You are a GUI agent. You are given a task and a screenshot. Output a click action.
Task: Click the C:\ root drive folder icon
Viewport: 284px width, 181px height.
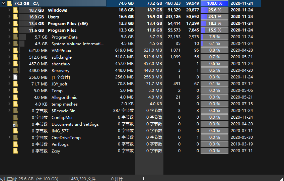click(x=9, y=3)
